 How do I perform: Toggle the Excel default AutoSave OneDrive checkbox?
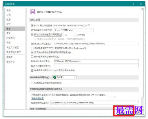coord(32,25)
